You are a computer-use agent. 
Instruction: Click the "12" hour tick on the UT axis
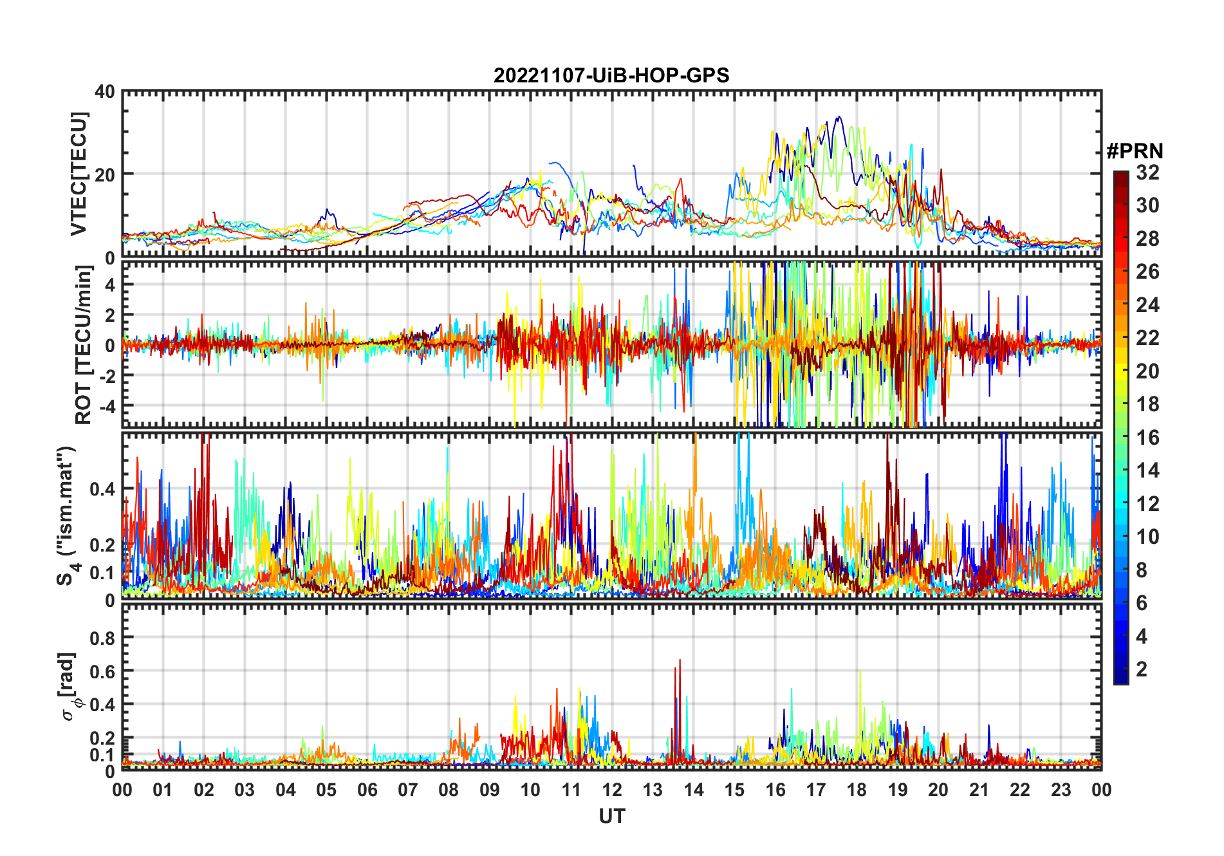click(x=612, y=790)
